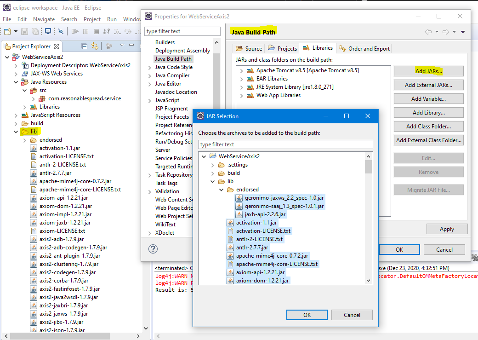The width and height of the screenshot is (478, 340).
Task: Collapse endorsed folder in JAR Selection
Action: coord(222,190)
